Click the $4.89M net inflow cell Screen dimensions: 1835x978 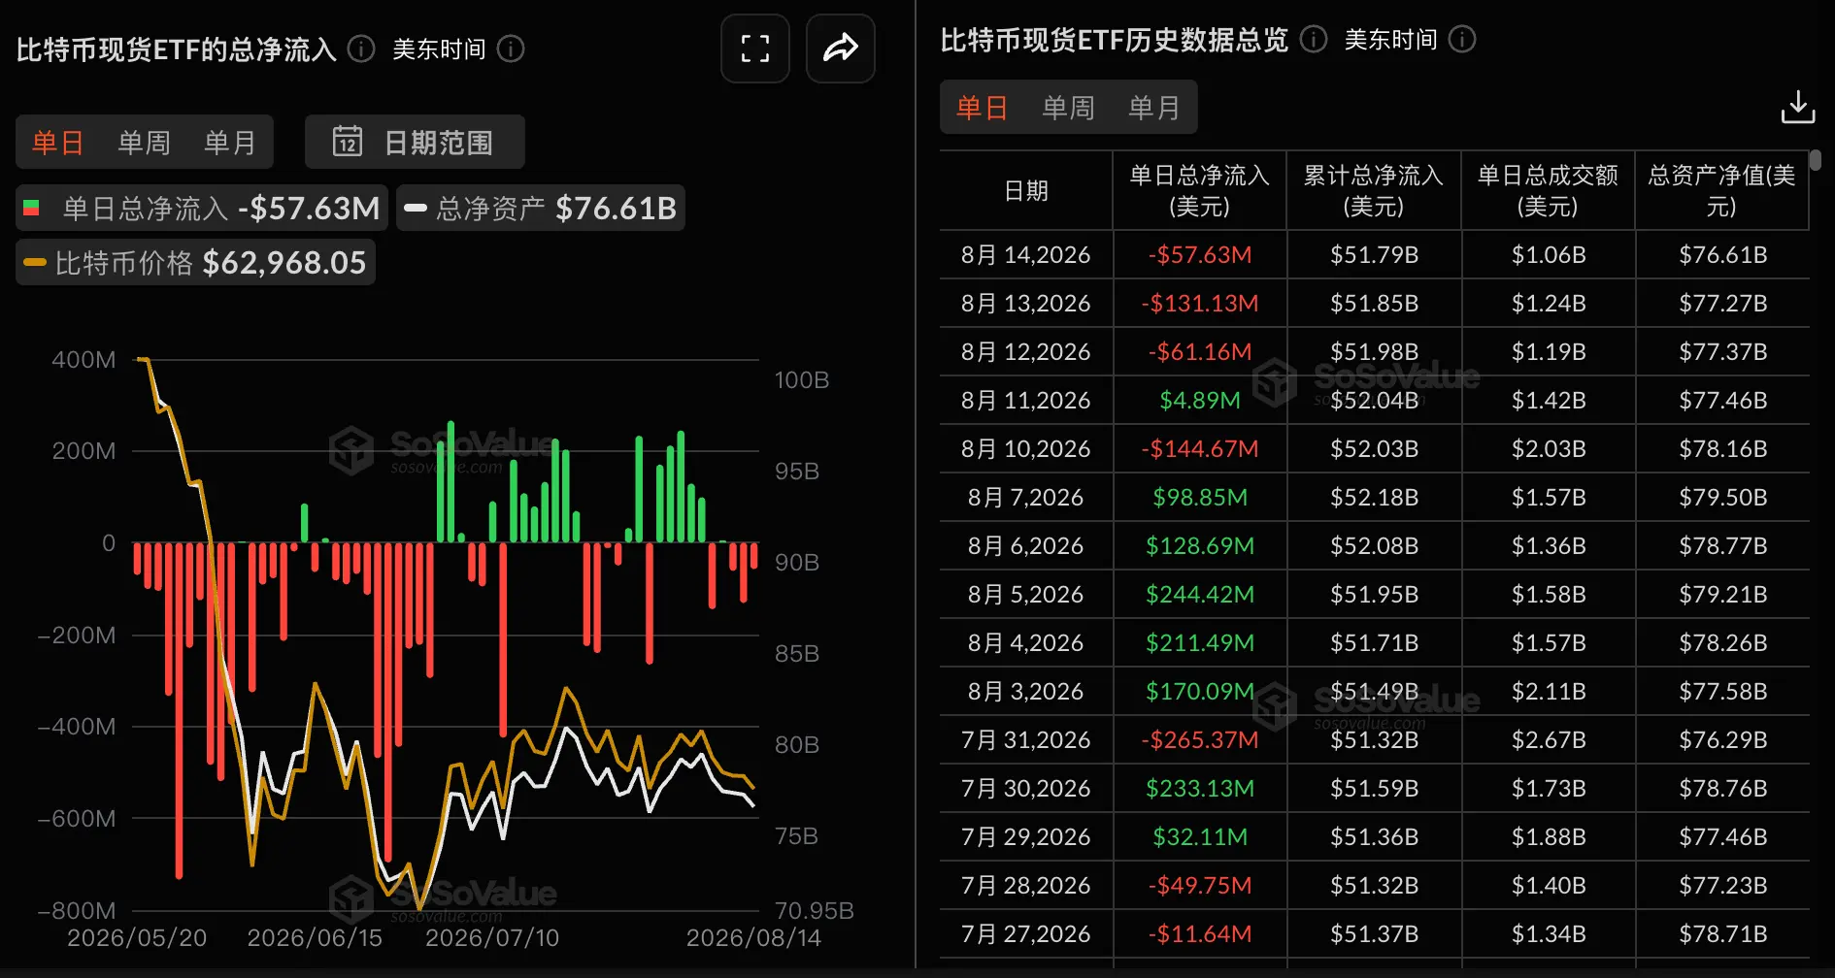pyautogui.click(x=1200, y=400)
